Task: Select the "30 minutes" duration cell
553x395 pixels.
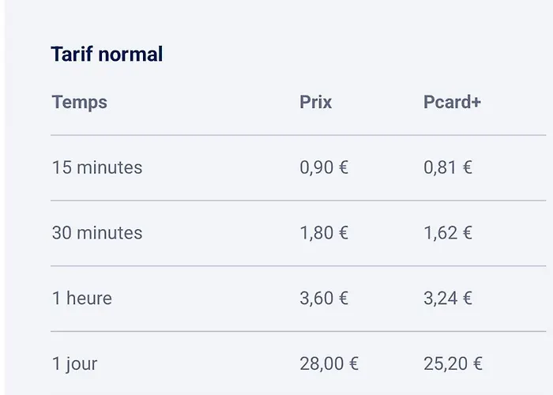Action: tap(97, 233)
